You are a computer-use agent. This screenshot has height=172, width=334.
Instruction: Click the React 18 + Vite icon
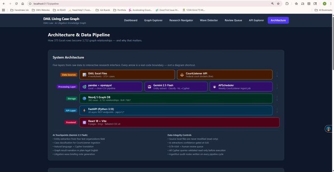[85, 122]
